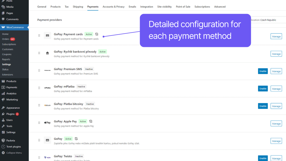Image resolution: width=286 pixels, height=161 pixels.
Task: Click the Twisto payment logo
Action: 47,157
